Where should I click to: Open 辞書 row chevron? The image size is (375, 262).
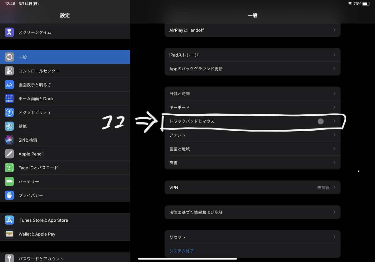(x=334, y=163)
